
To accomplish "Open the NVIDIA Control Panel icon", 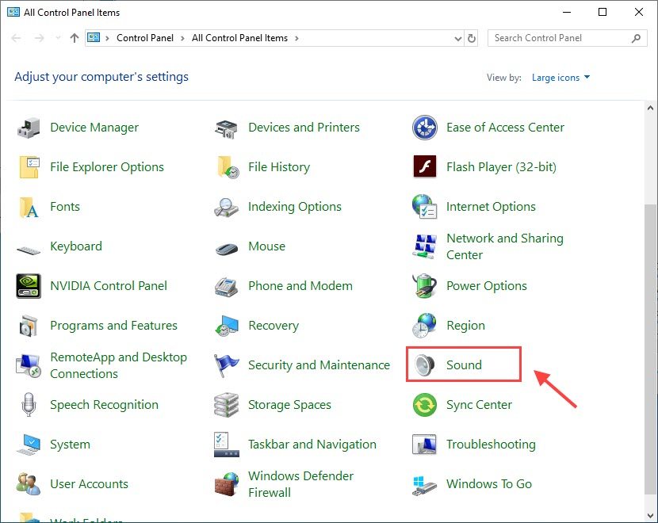I will pos(28,286).
